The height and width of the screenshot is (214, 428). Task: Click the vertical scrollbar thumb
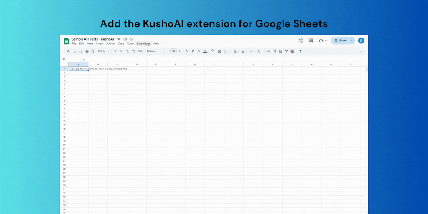tap(367, 69)
